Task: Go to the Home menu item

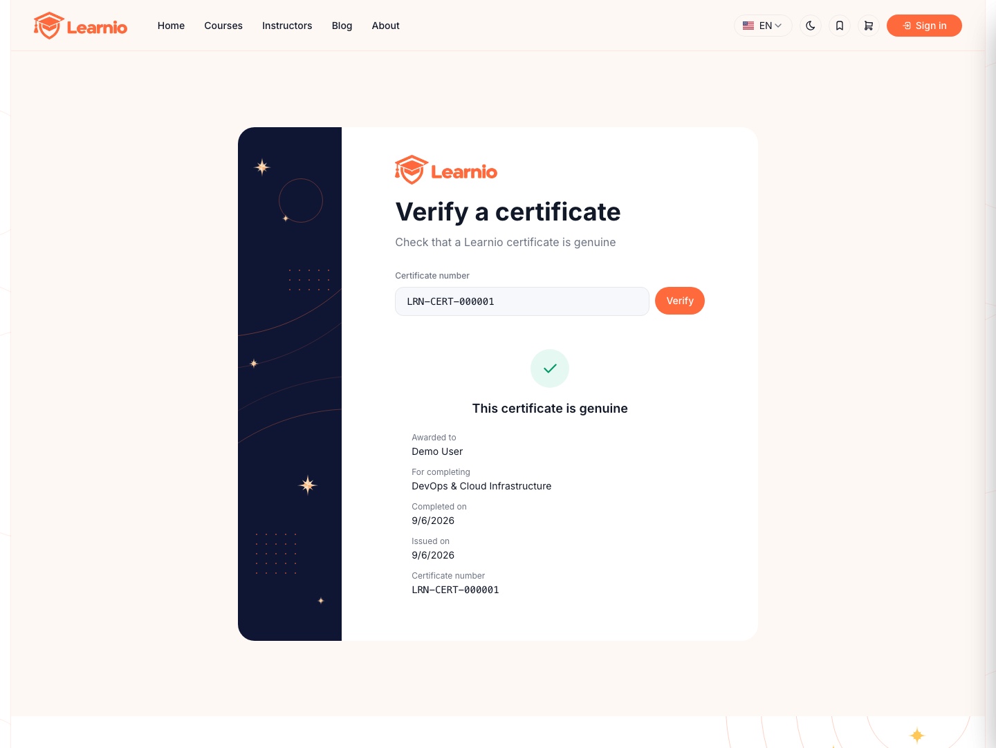Action: [171, 26]
